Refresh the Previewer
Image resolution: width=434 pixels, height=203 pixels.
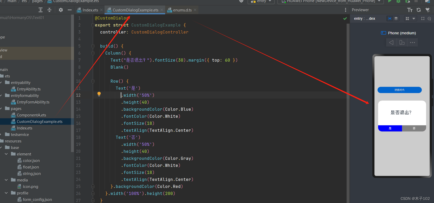tap(419, 10)
